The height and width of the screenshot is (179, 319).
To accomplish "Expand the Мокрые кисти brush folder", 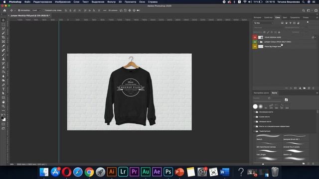I will tap(254, 121).
